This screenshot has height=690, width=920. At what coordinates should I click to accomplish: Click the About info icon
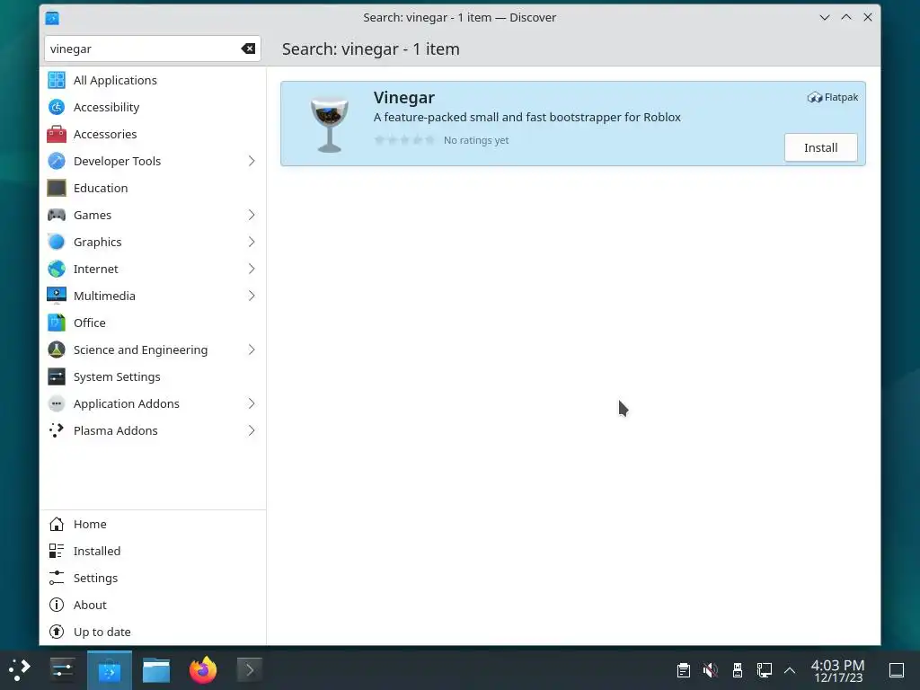(x=57, y=605)
